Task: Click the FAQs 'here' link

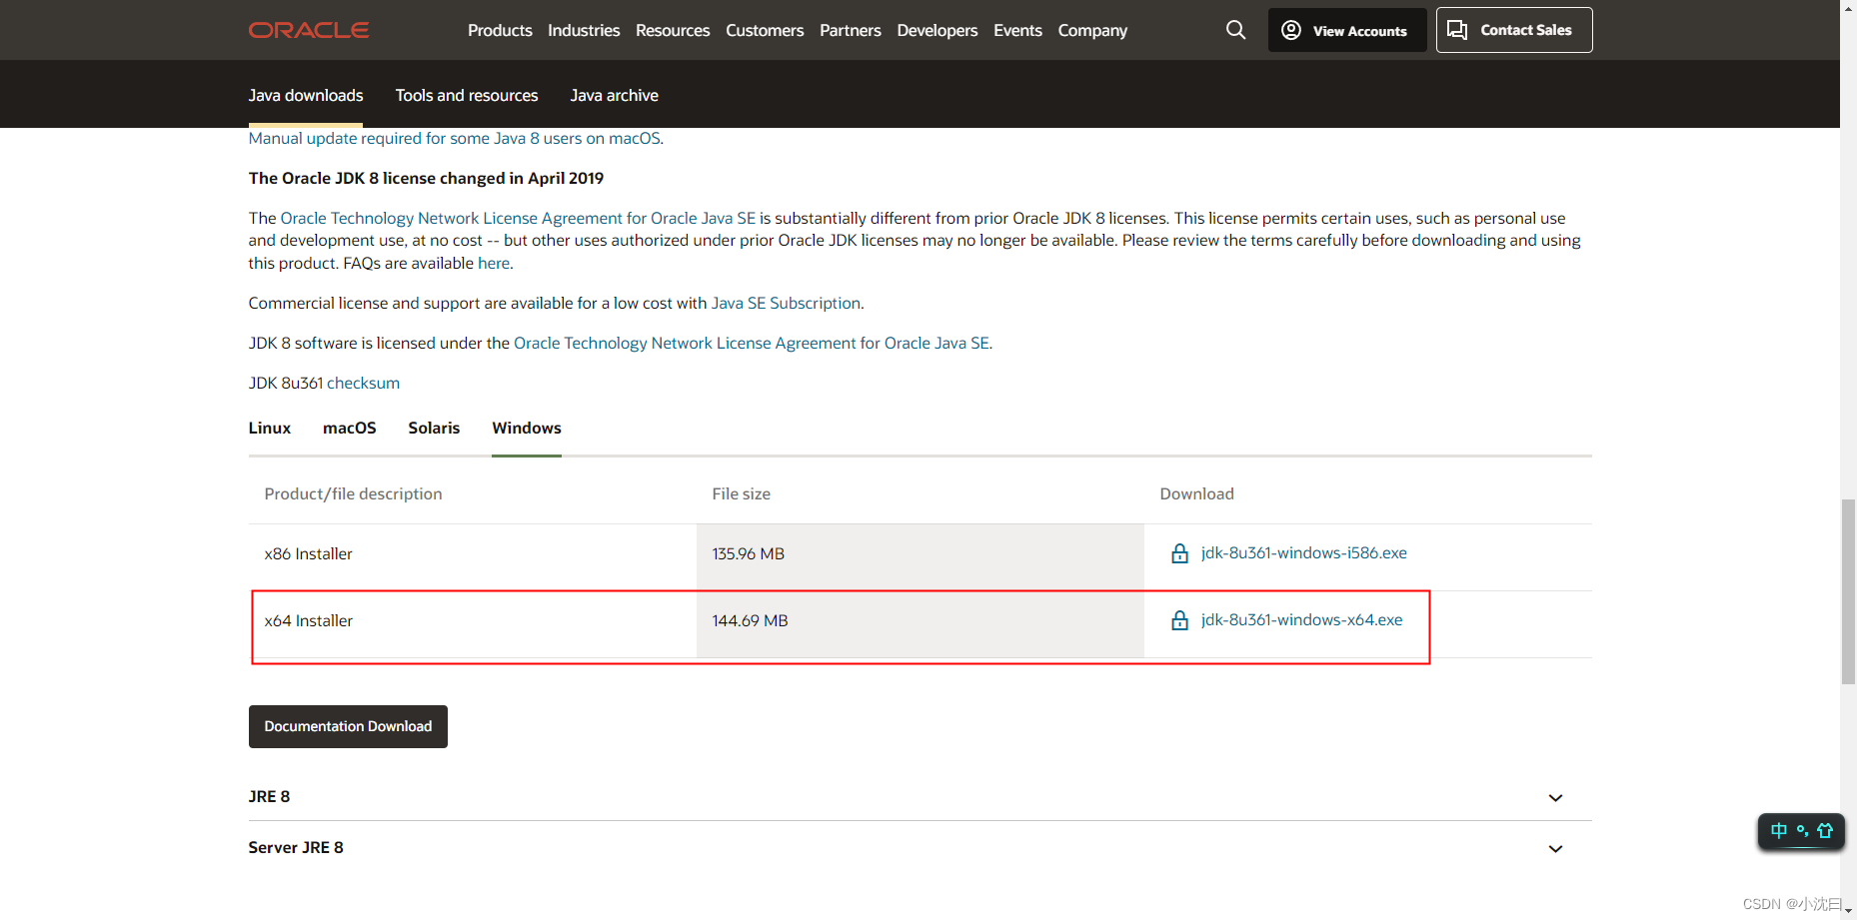Action: 493,263
